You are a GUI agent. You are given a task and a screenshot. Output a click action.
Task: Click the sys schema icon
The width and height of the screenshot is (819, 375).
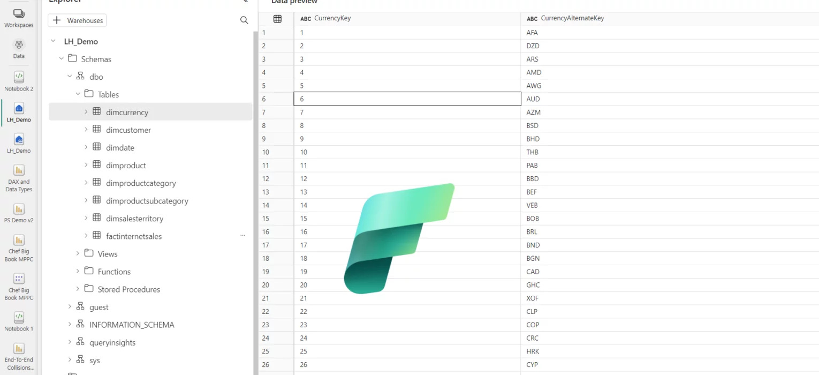80,359
